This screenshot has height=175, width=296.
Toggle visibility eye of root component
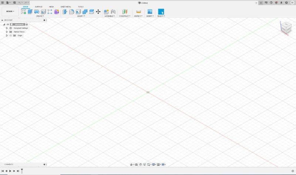(x=8, y=24)
